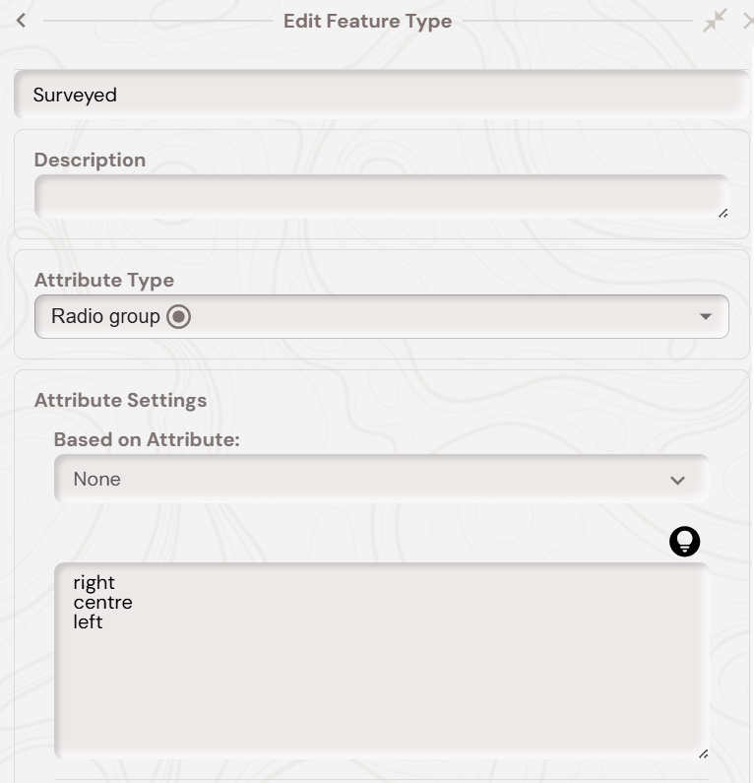Viewport: 754px width, 783px height.
Task: Close the Edit Feature Type panel
Action: [748, 21]
